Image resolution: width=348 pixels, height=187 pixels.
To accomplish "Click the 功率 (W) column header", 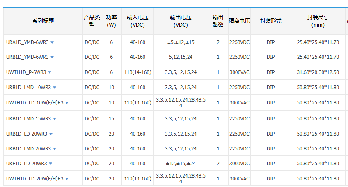I will click(x=111, y=21).
